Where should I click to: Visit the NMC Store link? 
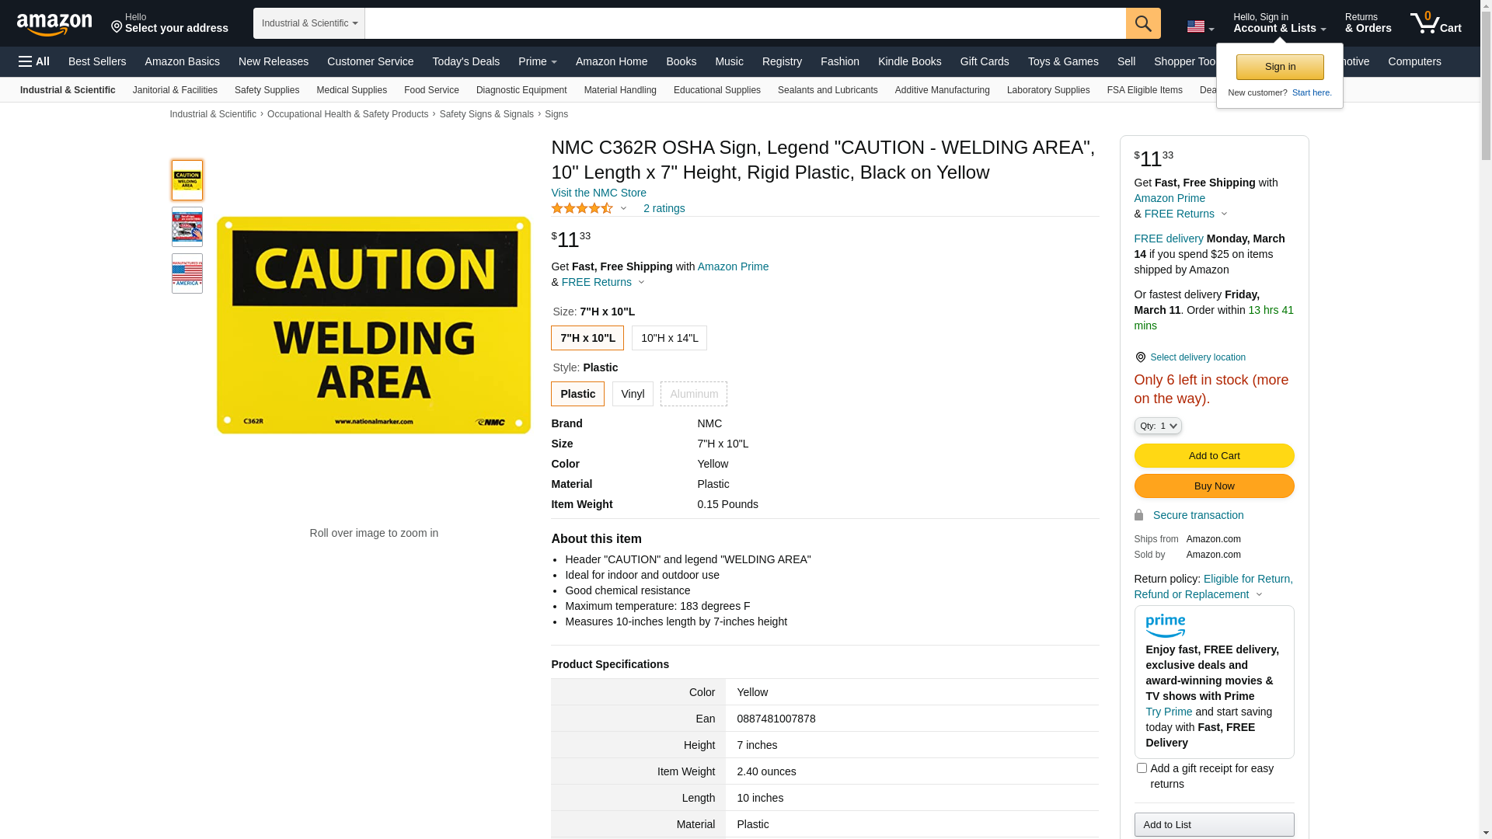click(x=598, y=193)
